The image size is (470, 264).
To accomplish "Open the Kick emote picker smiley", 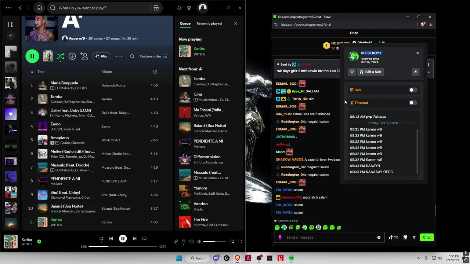I will (379, 237).
